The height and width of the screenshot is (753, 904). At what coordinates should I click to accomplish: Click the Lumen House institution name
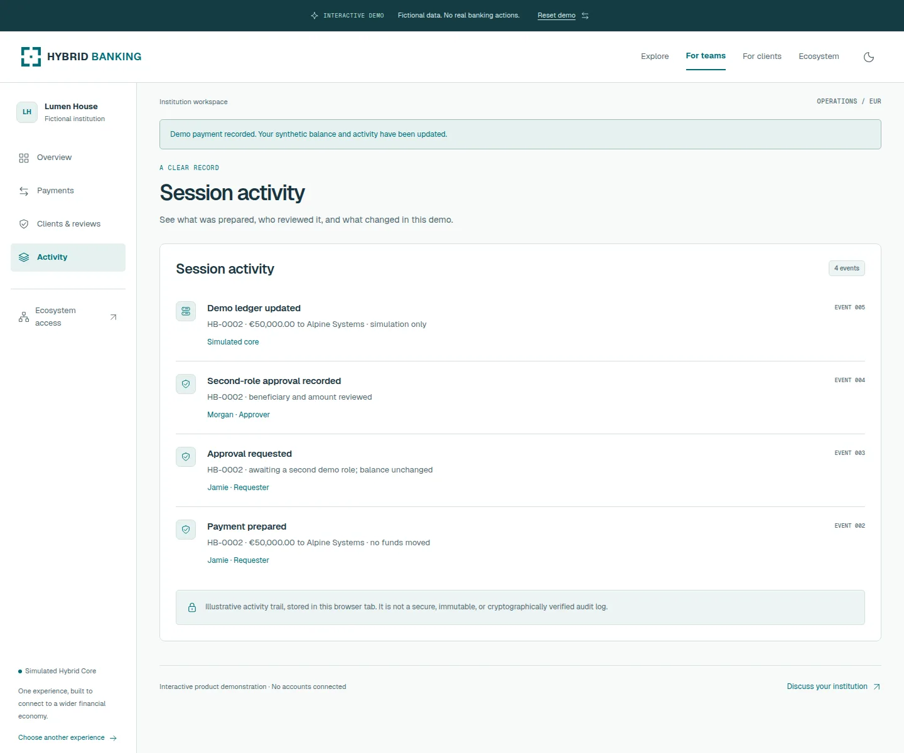point(71,107)
